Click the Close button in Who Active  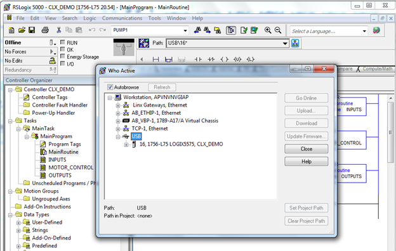307,149
